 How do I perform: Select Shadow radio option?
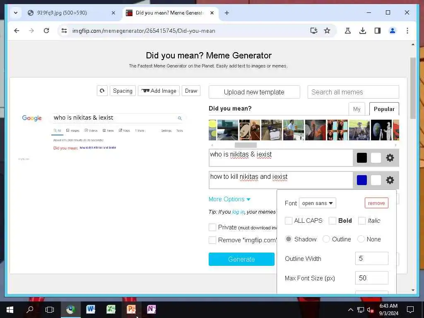289,239
